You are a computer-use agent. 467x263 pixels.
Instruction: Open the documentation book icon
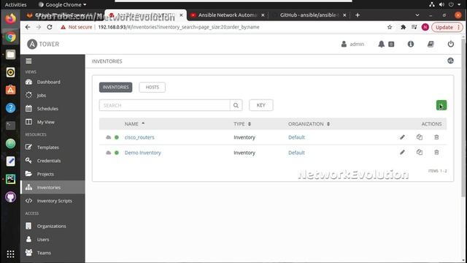pos(431,44)
